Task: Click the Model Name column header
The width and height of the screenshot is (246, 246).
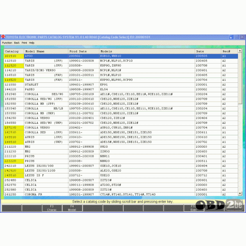Action: 46,51
